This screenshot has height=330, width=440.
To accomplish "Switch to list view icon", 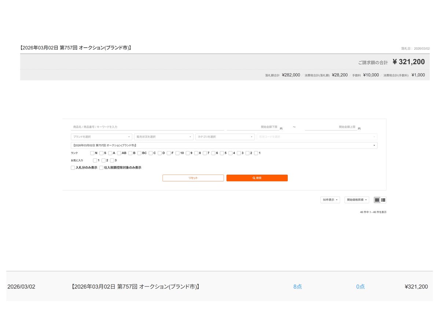I will 383,200.
